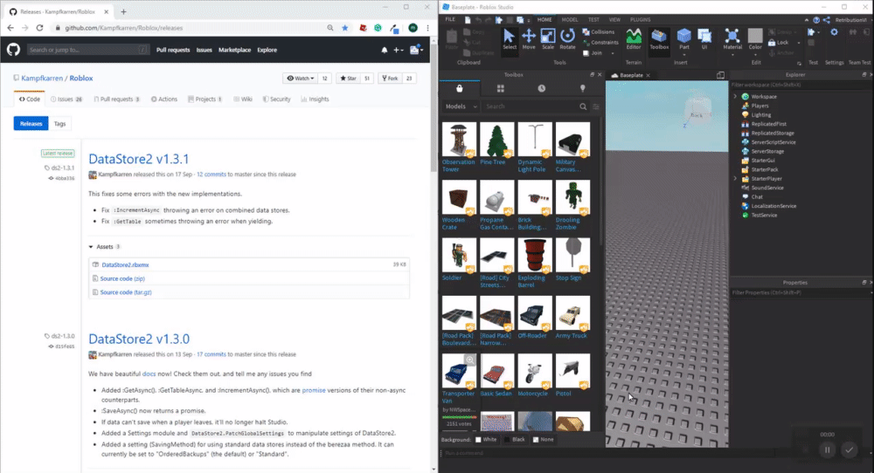Viewport: 874px width, 473px height.
Task: Open the Color dropdown arrow
Action: pyautogui.click(x=755, y=55)
